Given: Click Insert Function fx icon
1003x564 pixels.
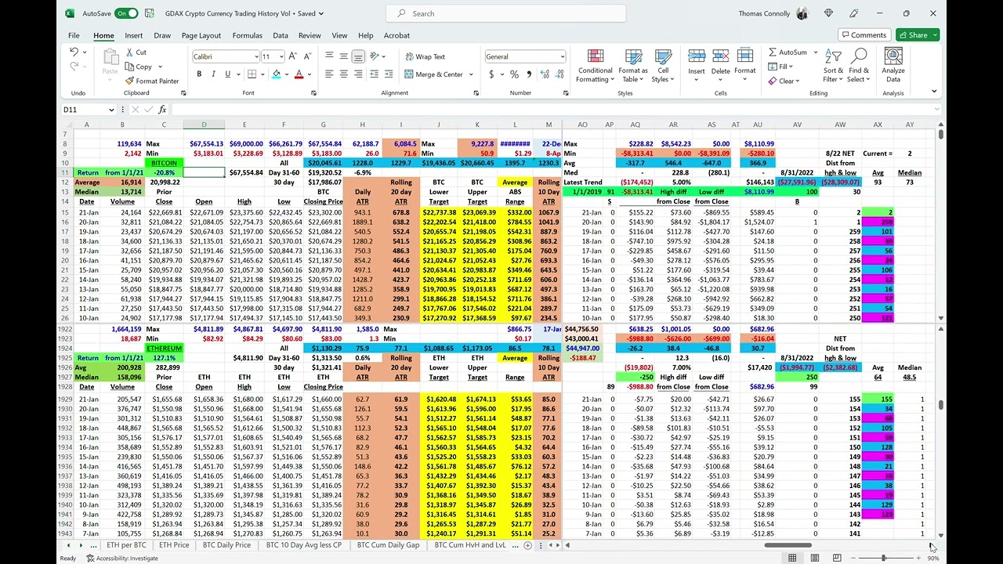Looking at the screenshot, I should (162, 110).
